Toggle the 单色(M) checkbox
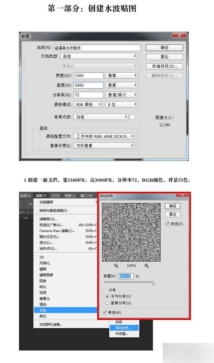Viewport: 214px width, 363px height. coord(105,312)
